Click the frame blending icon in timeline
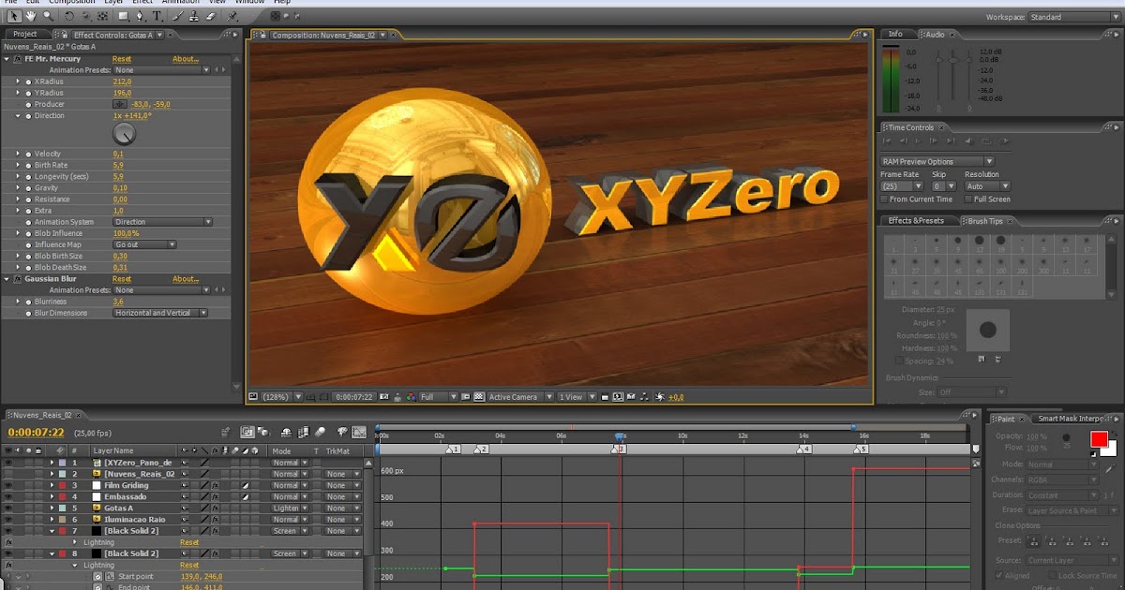The height and width of the screenshot is (590, 1125). (305, 432)
